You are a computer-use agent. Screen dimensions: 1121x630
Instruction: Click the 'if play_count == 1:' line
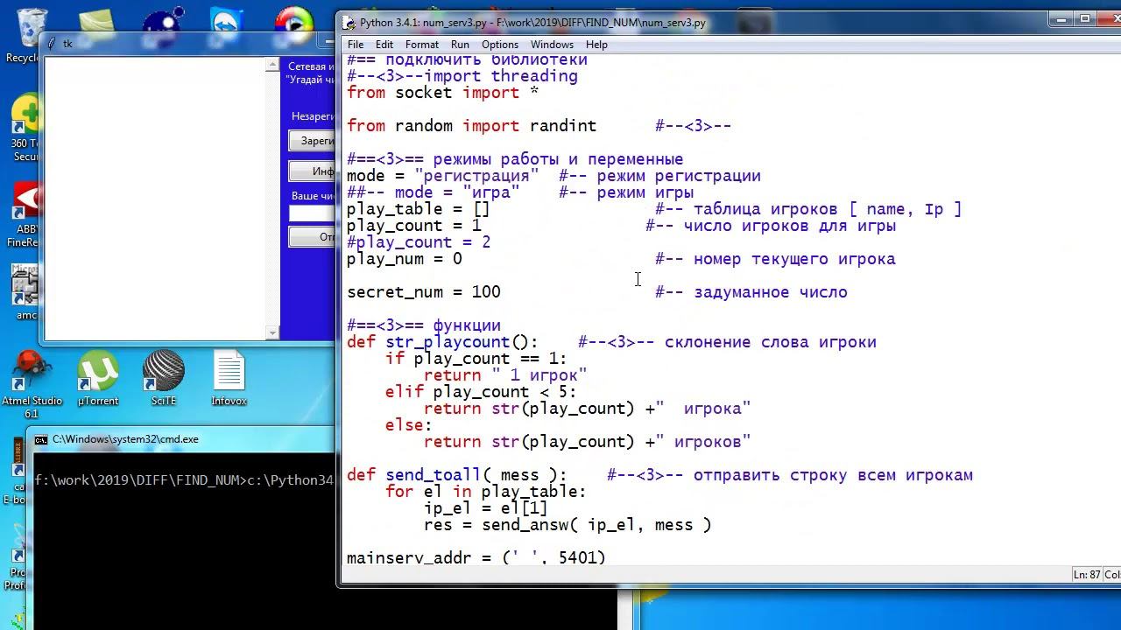click(x=476, y=359)
